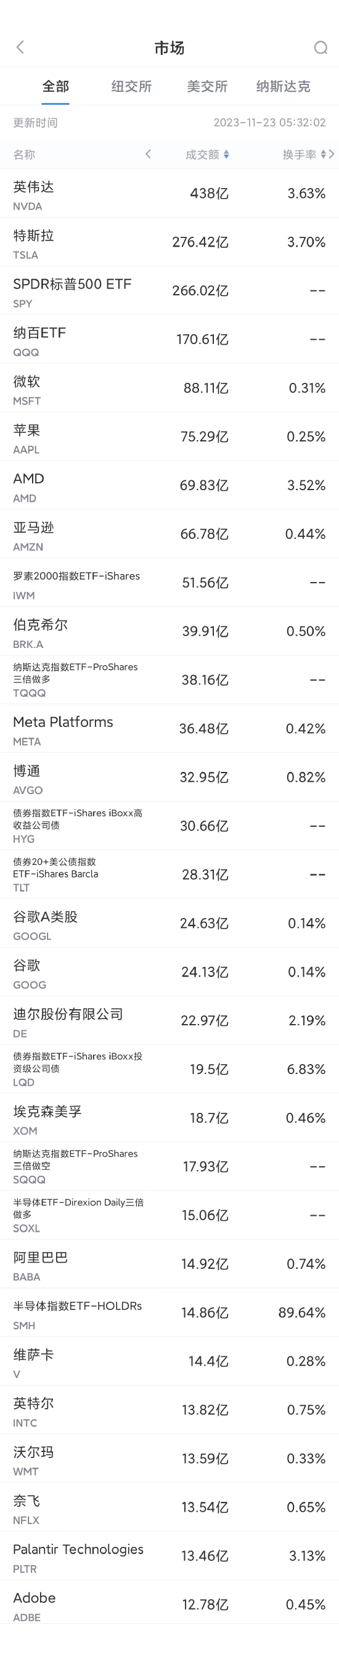Switch to 美交所 tab
This screenshot has width=339, height=1664.
[x=207, y=86]
